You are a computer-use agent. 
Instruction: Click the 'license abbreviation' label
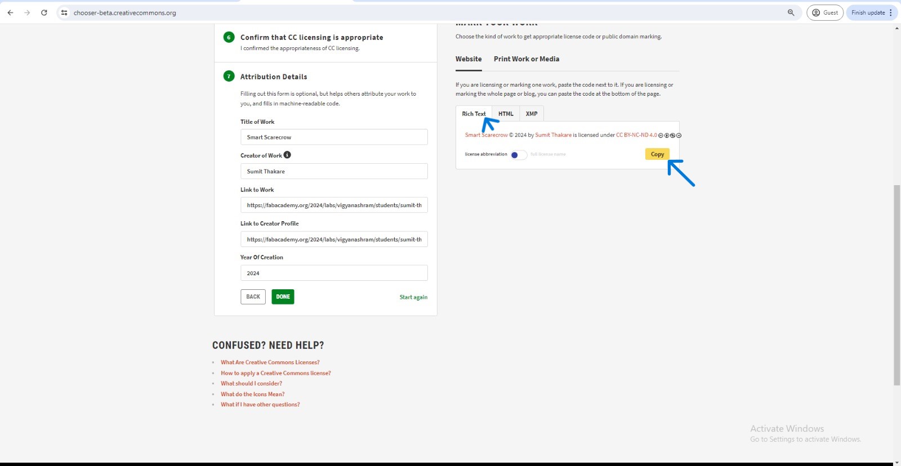pyautogui.click(x=486, y=154)
